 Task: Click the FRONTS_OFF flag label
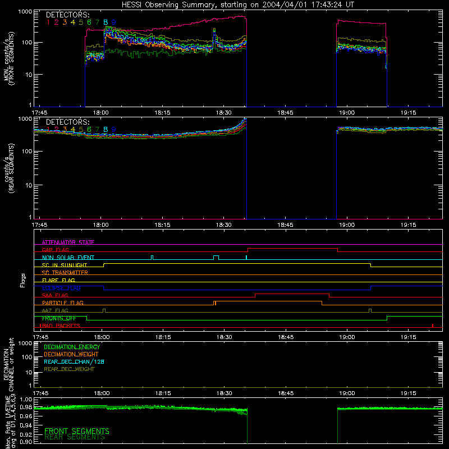tap(59, 318)
